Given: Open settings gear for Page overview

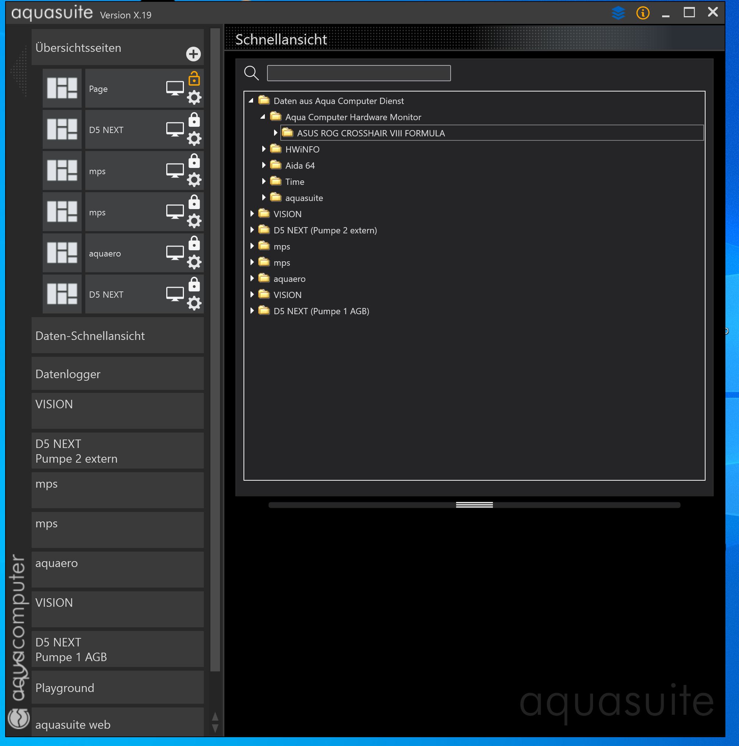Looking at the screenshot, I should tap(194, 98).
